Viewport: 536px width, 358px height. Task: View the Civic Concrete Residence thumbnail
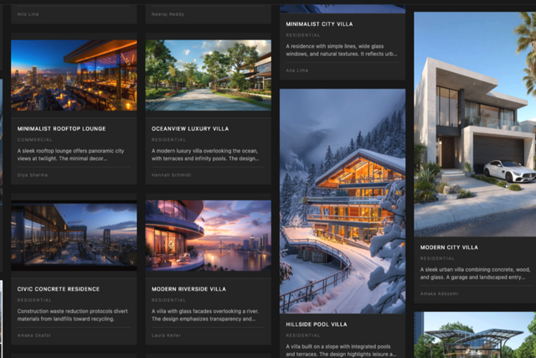[74, 234]
